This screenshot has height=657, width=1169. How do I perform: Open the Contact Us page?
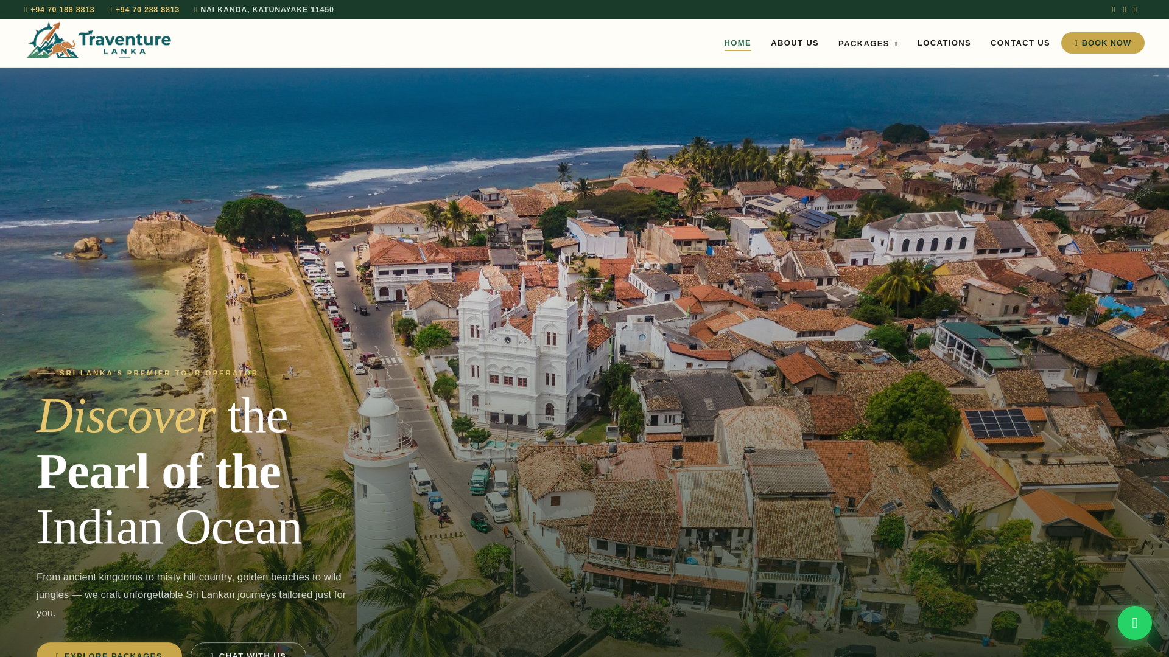click(x=1020, y=43)
